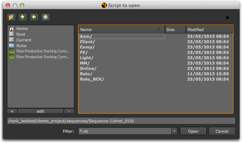Screen dimensions: 242x143
Task: Click the file path input field
Action: 121,121
